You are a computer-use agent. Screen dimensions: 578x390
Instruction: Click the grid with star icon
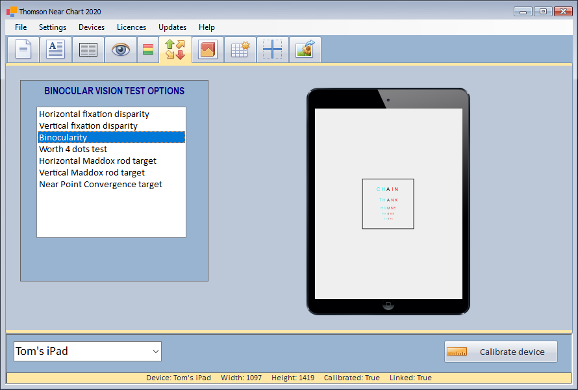pyautogui.click(x=240, y=50)
